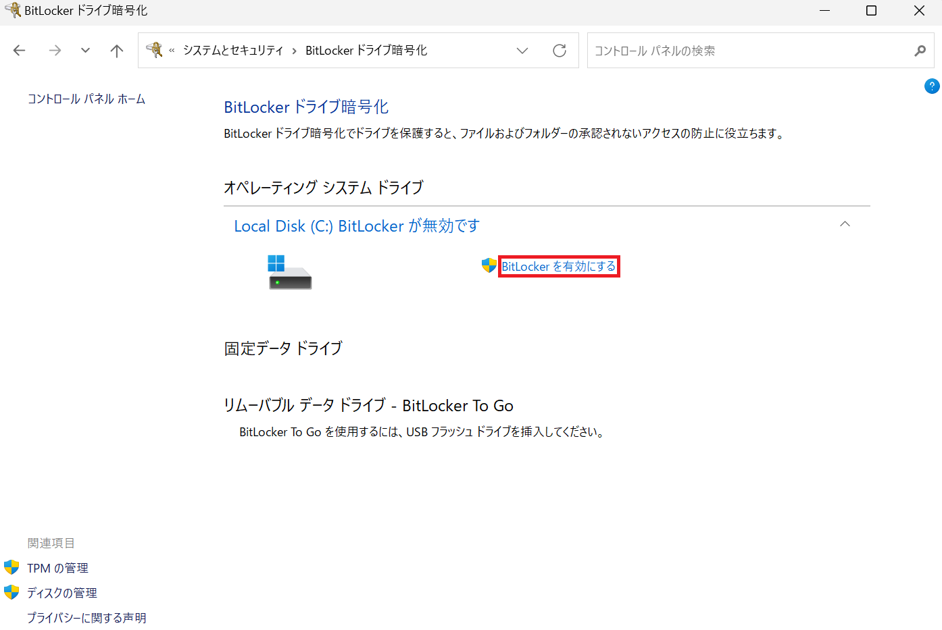Viewport: 942px width, 630px height.
Task: Click BitLocker ドライブ暗号化 breadcrumb
Action: coord(366,51)
